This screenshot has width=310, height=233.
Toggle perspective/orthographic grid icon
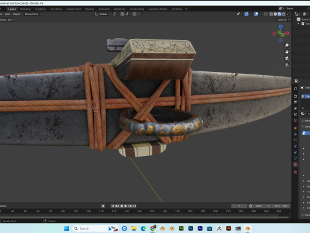tap(287, 65)
